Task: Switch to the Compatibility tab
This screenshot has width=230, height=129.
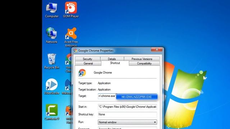Action: pyautogui.click(x=144, y=63)
